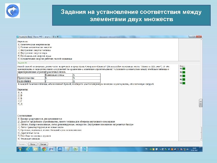The width and height of the screenshot is (217, 163).
Task: Click answer box 4) in right panel
Action: (x=184, y=79)
